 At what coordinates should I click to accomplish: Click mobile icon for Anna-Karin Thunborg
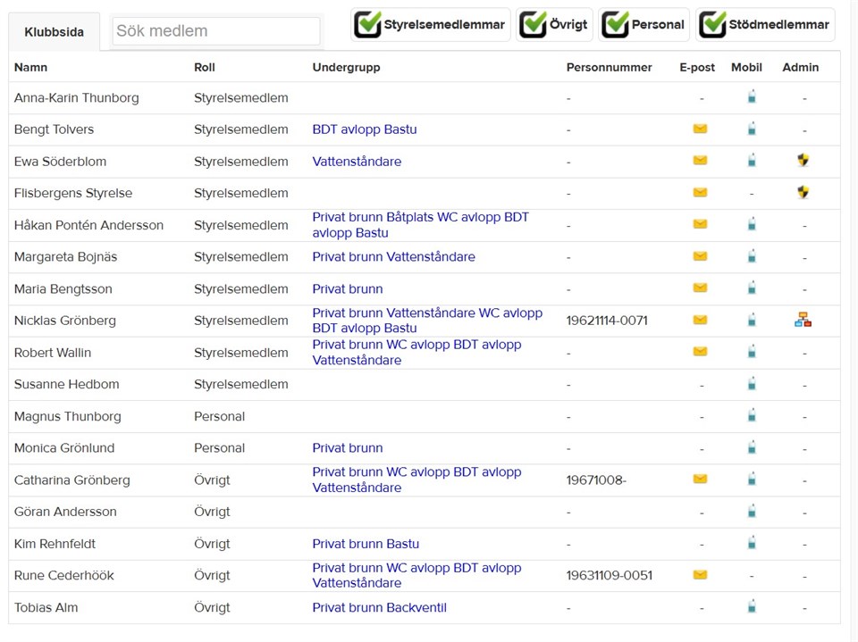click(752, 97)
